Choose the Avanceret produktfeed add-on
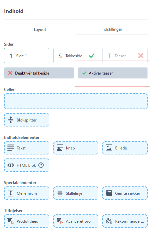This screenshot has width=152, height=236. 76,221
